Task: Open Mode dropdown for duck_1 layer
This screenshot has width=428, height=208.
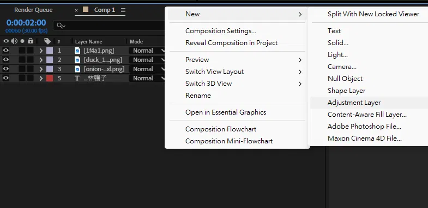Action: point(147,60)
